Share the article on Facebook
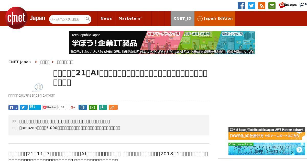Screen dimensions: 307x161 pyautogui.click(x=13, y=108)
